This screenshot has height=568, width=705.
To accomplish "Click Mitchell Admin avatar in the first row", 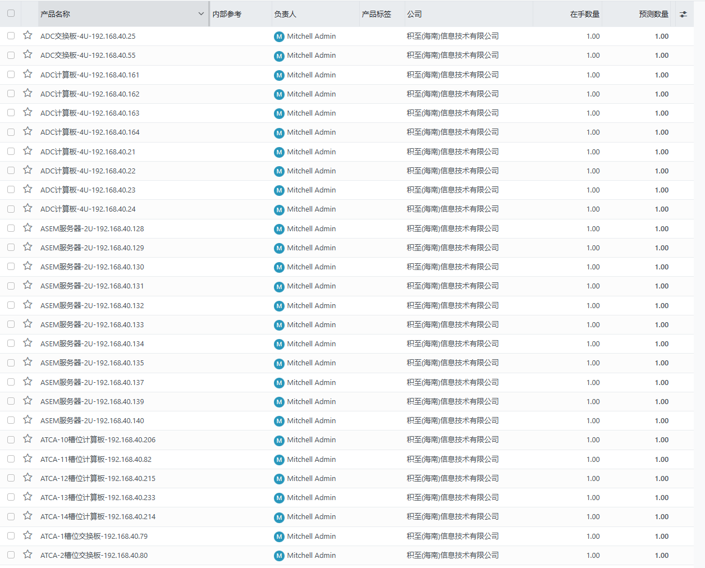I will point(279,36).
